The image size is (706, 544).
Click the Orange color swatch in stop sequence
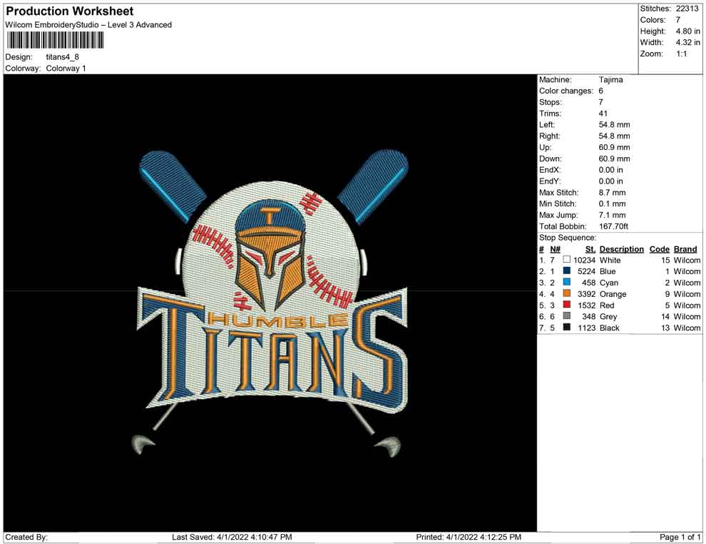tap(567, 293)
